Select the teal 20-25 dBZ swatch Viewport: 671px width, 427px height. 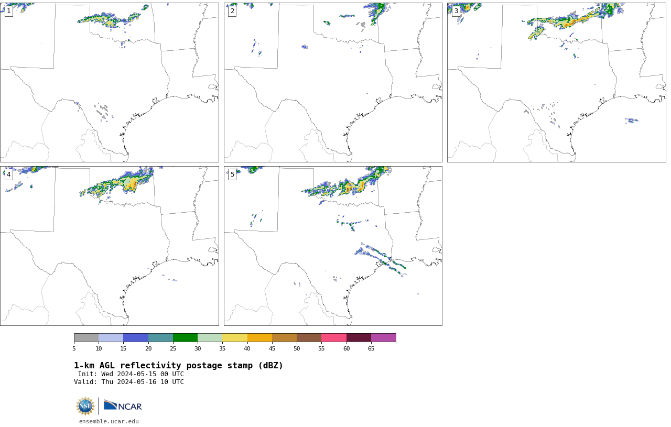160,337
